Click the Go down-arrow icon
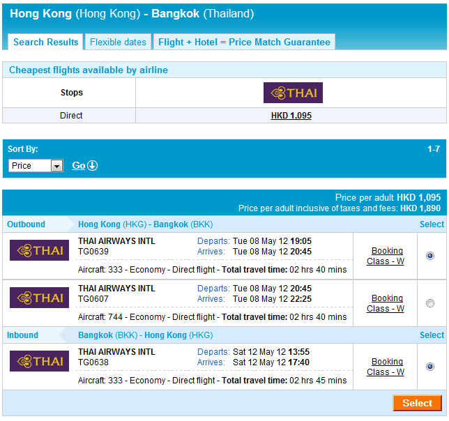The image size is (449, 421). (x=92, y=165)
